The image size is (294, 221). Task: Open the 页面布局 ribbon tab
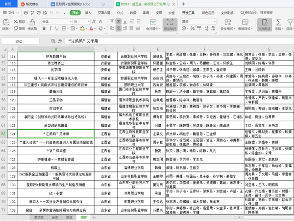coord(104,13)
